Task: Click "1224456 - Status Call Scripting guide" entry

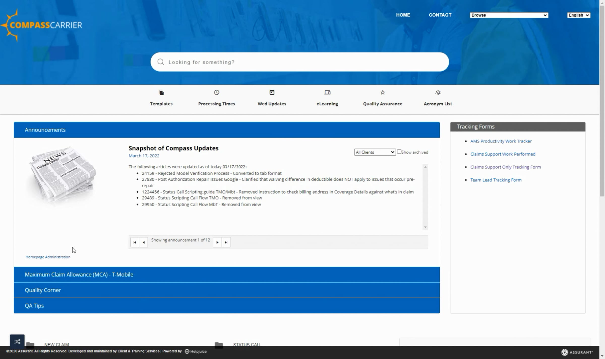Action: click(278, 192)
